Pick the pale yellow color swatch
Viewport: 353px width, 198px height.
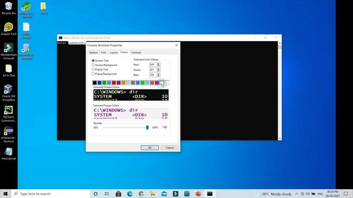point(162,83)
